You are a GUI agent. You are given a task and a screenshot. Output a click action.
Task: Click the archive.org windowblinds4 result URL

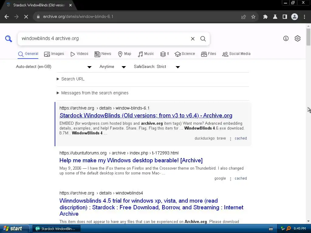click(x=101, y=193)
